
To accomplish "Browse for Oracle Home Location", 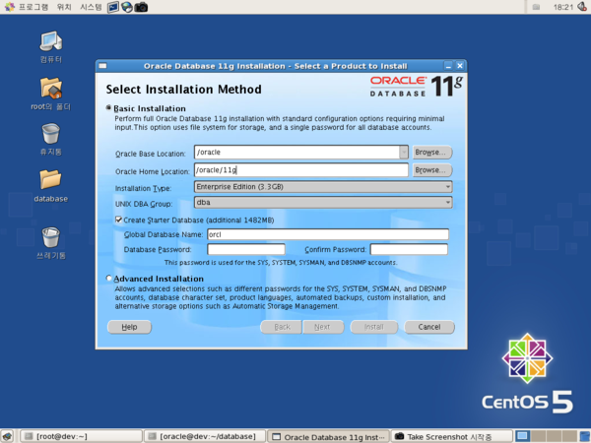I will coord(432,170).
